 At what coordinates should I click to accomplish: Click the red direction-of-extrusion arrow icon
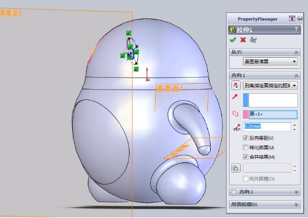235,97
